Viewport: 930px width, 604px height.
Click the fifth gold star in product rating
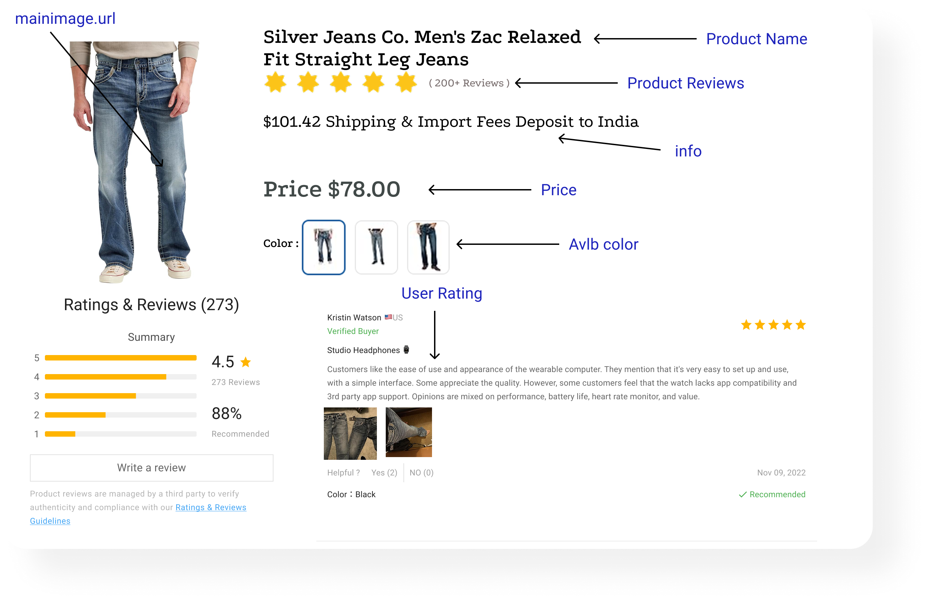[x=406, y=82]
